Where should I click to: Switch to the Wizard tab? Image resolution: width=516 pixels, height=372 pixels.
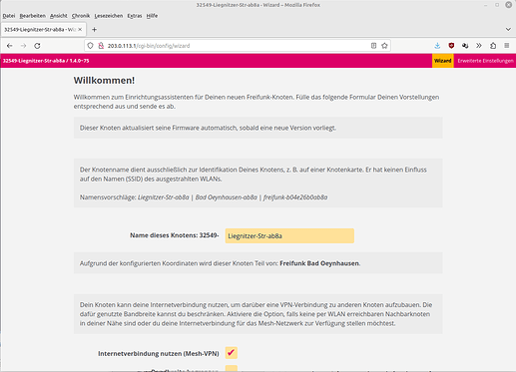tap(443, 61)
